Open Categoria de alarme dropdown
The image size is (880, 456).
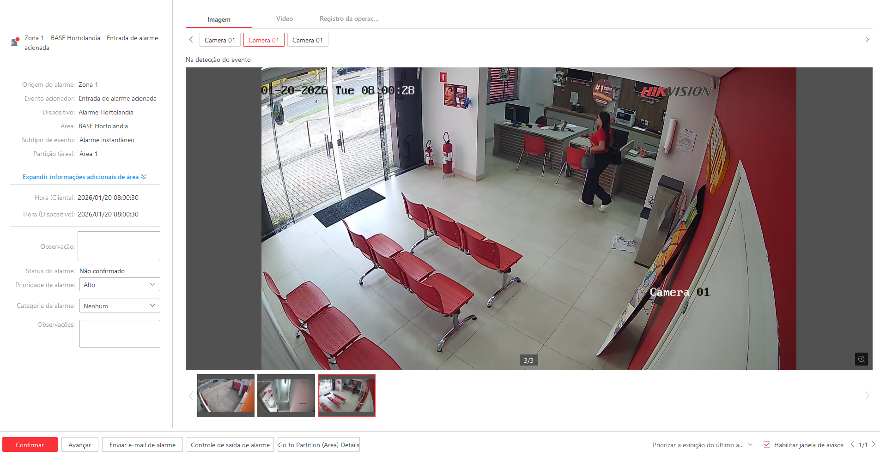tap(120, 306)
